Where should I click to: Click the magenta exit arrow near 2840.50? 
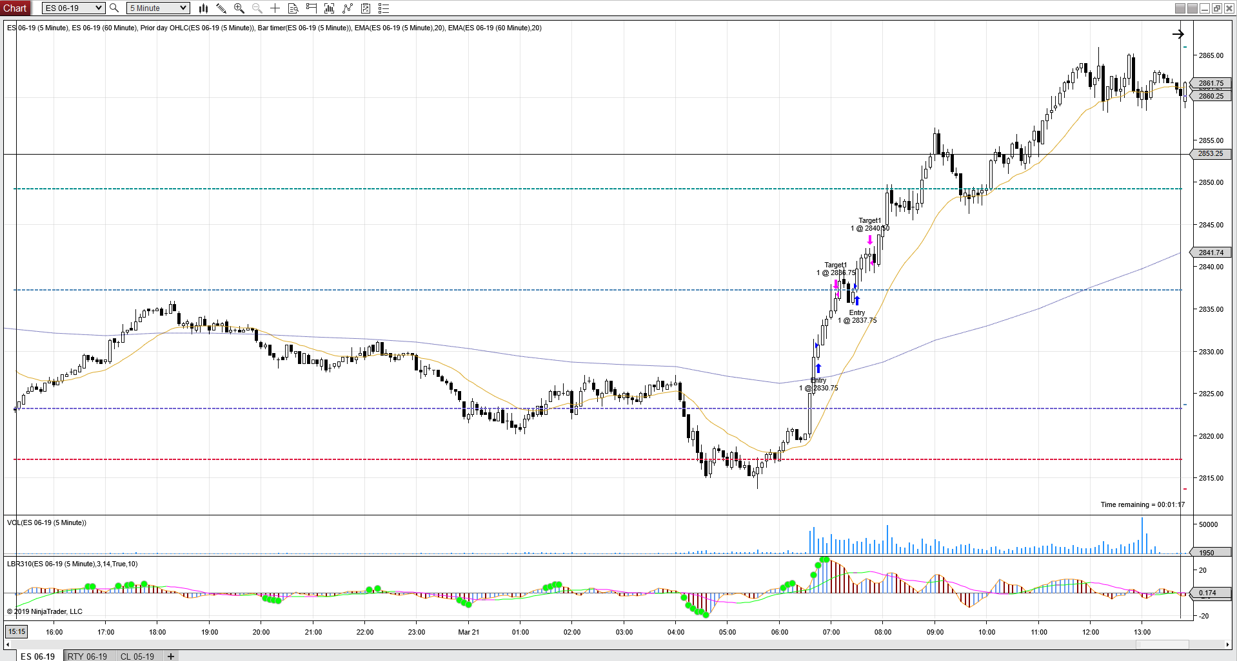pyautogui.click(x=870, y=240)
